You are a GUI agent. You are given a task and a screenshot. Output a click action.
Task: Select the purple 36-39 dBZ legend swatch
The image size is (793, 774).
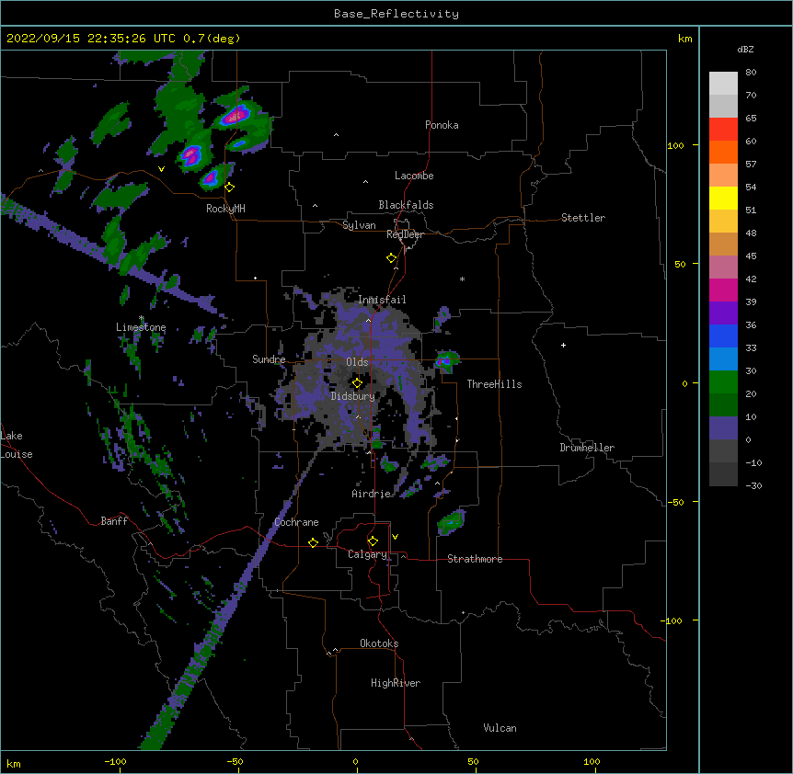coord(723,313)
